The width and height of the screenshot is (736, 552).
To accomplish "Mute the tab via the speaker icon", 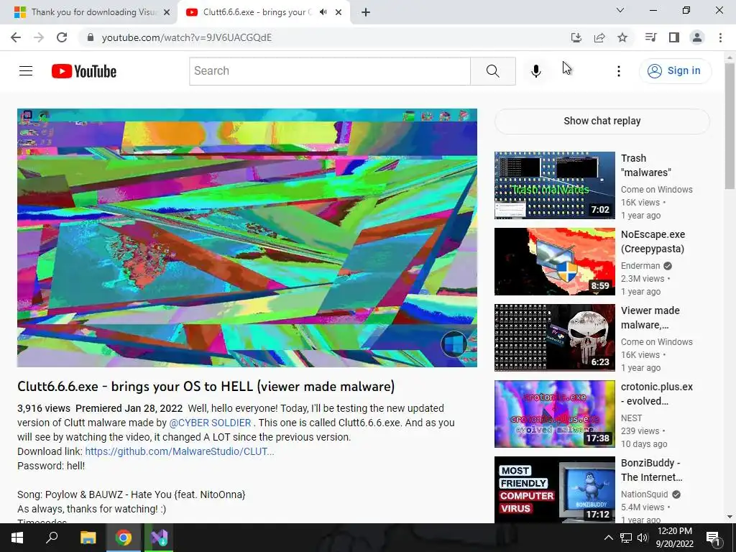I will point(323,12).
